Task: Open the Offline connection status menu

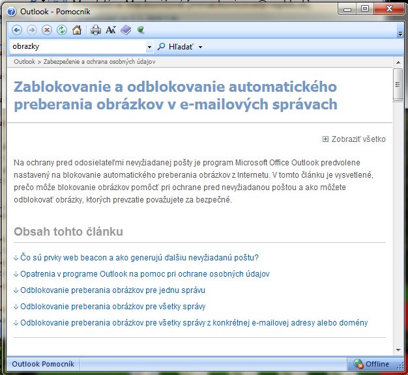Action: pyautogui.click(x=372, y=364)
